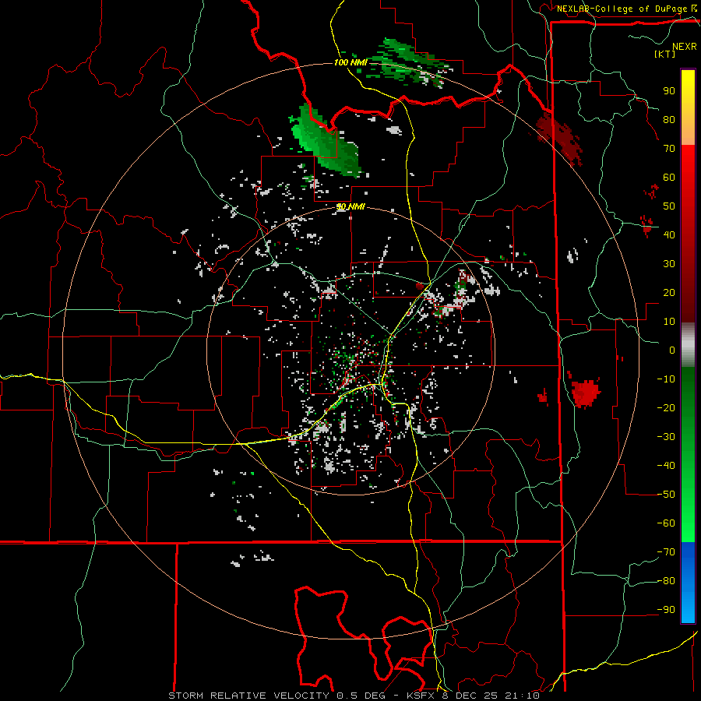Select the positive 90 legend value
Image resolution: width=701 pixels, height=701 pixels.
669,91
